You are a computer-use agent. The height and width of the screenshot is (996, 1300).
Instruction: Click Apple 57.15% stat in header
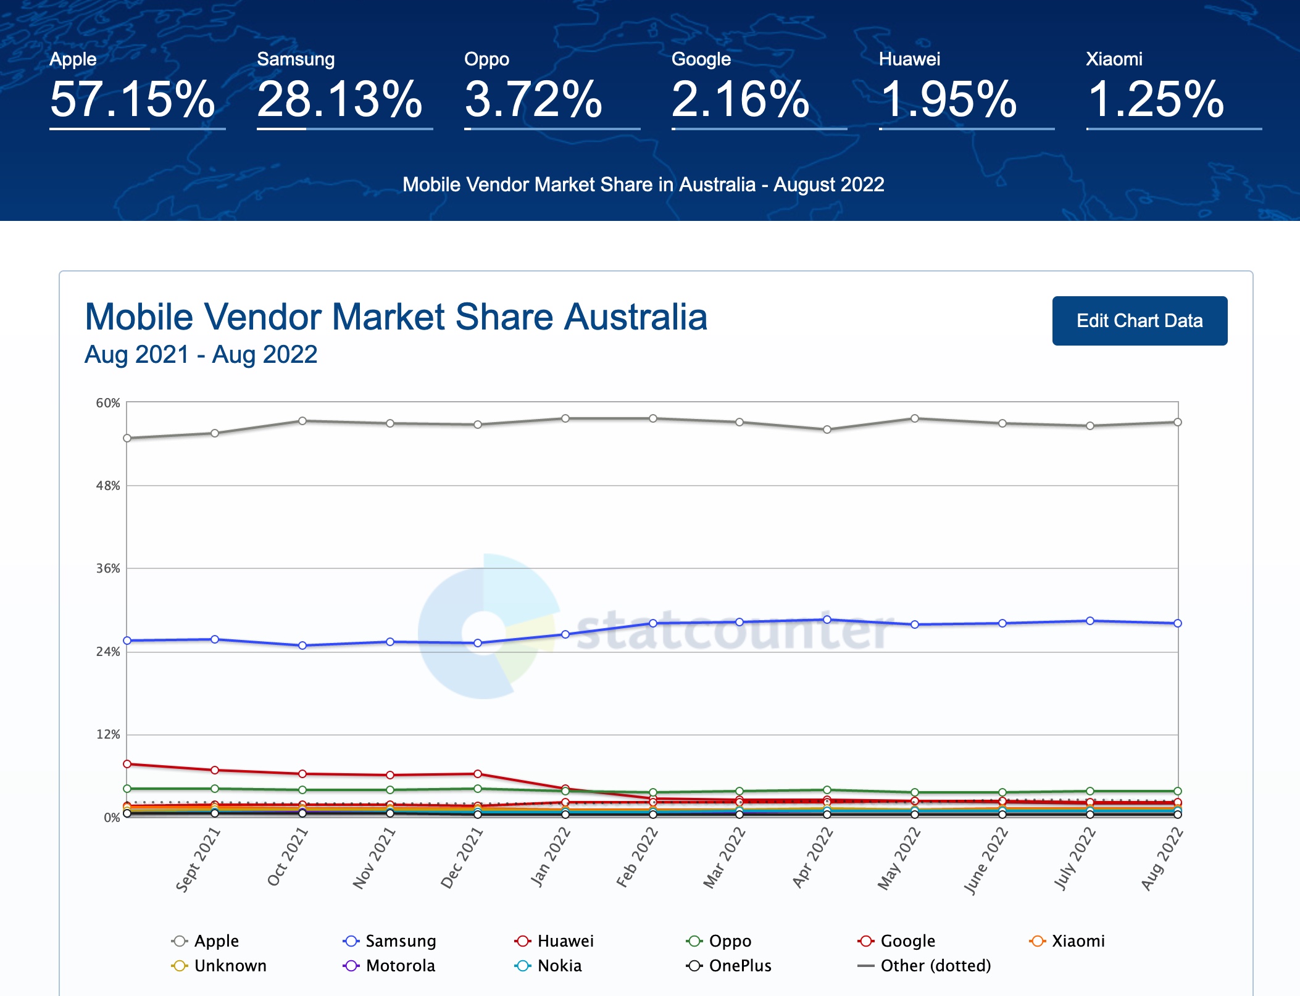(x=132, y=99)
